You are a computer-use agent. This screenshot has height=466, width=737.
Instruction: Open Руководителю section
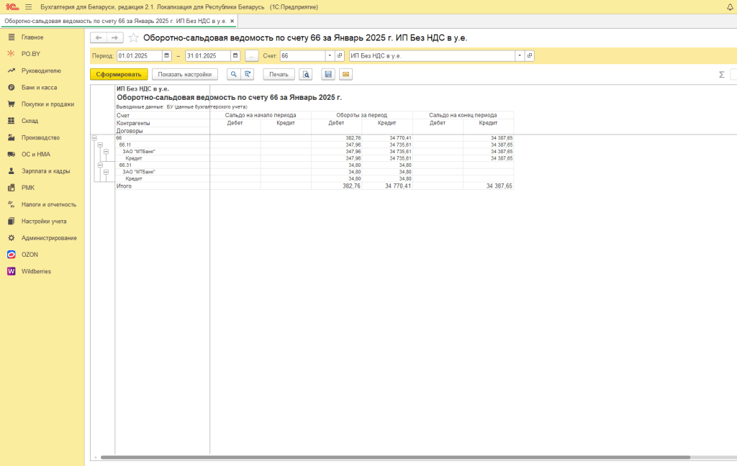click(41, 71)
